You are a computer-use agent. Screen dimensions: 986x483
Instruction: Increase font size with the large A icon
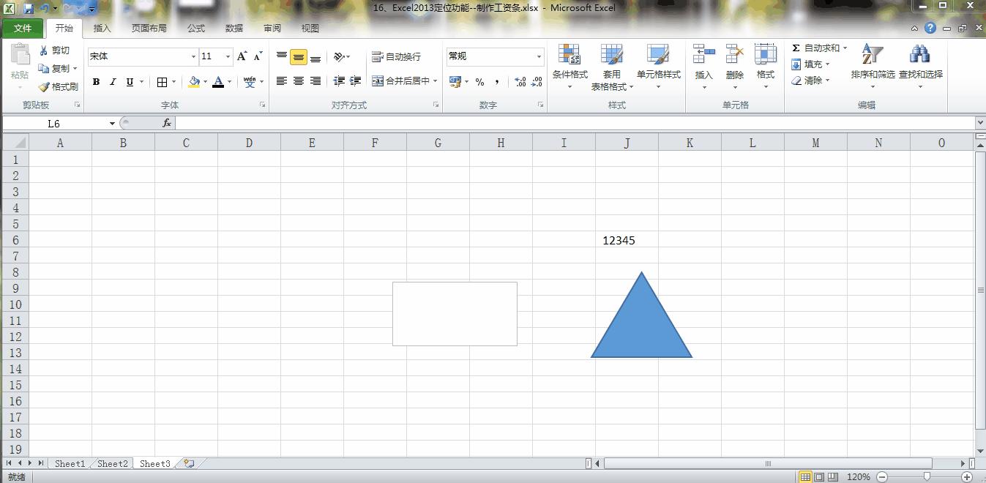coord(242,56)
